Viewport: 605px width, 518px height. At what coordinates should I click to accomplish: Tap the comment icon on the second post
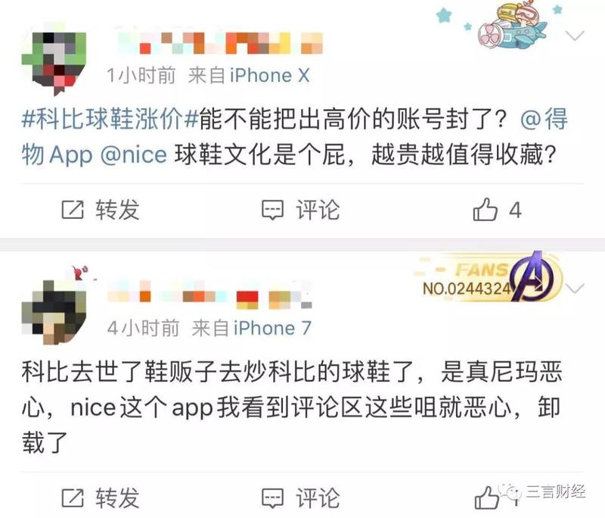(272, 498)
